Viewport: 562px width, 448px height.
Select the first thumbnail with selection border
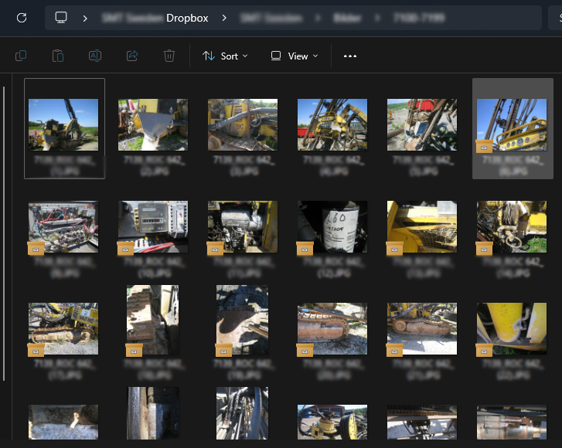point(63,125)
